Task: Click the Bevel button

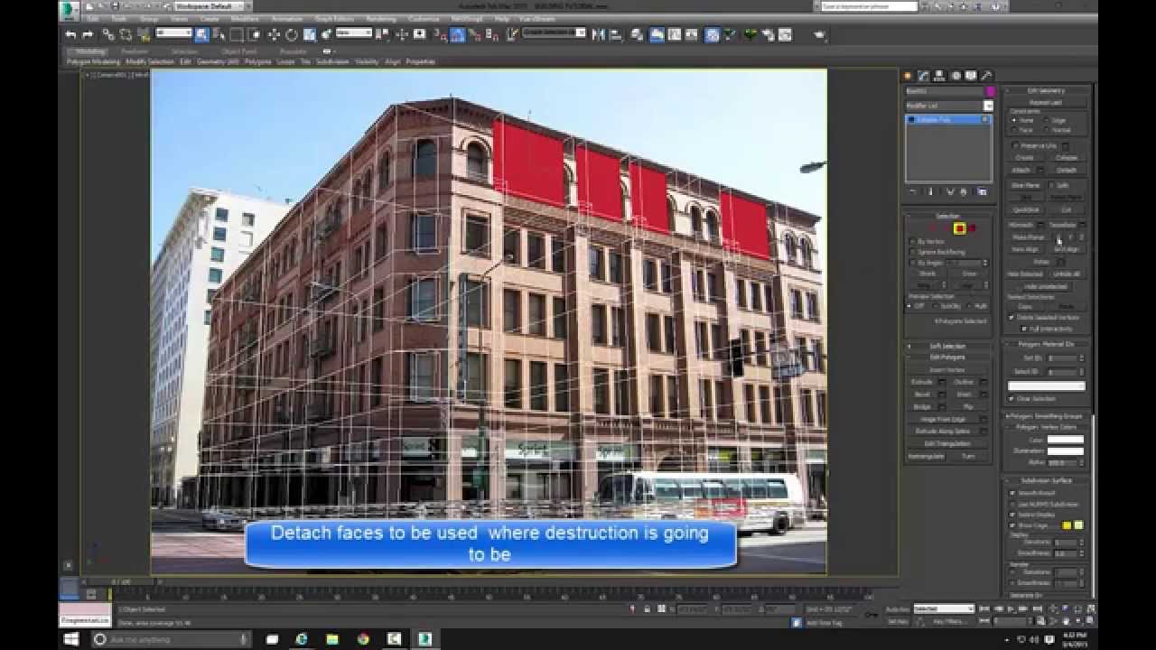Action: pos(922,395)
